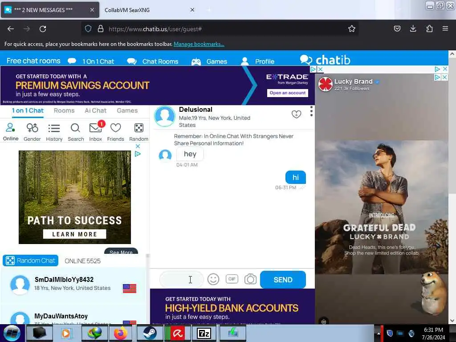Open 1 On 1 Chat in top navigation
The width and height of the screenshot is (456, 342).
[x=91, y=61]
